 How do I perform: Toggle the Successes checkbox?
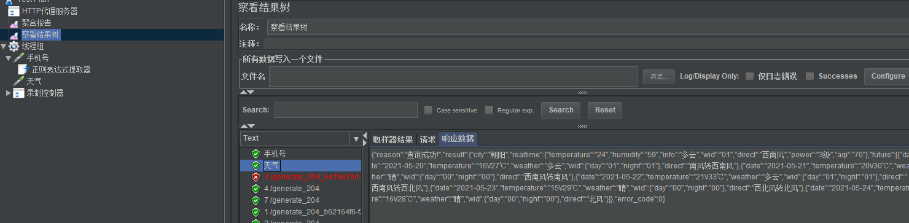point(810,76)
